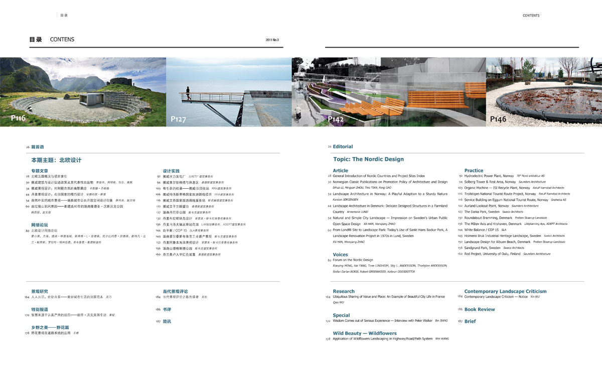Image resolution: width=602 pixels, height=373 pixels.
Task: Click the 'Article' section heading
Action: click(340, 171)
